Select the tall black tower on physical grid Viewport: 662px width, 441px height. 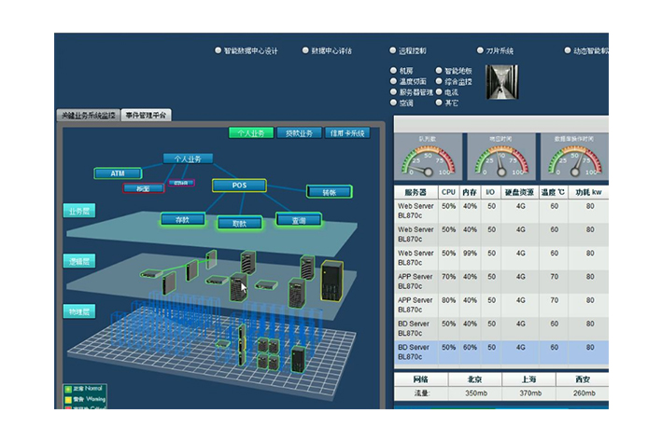point(298,359)
